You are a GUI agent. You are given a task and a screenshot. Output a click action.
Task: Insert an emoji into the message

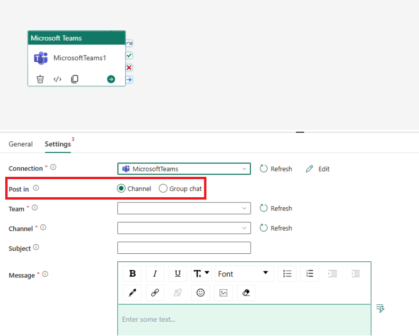click(200, 293)
